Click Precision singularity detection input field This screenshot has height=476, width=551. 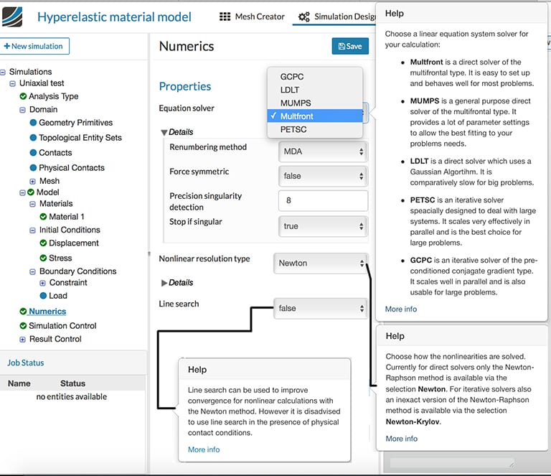point(324,201)
